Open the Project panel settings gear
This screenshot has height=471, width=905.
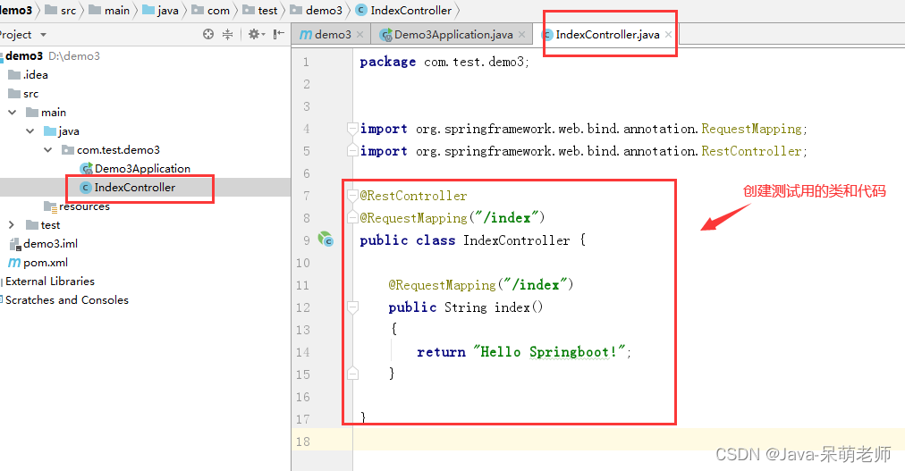255,34
